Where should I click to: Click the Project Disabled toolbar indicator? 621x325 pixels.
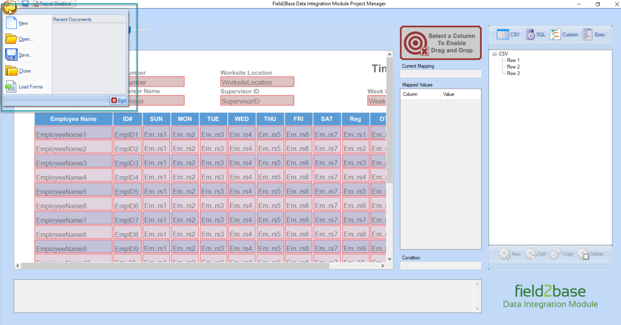pos(52,4)
